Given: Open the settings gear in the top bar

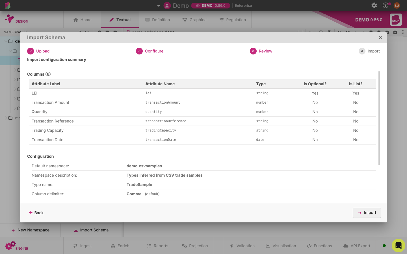Looking at the screenshot, I should pyautogui.click(x=374, y=5).
